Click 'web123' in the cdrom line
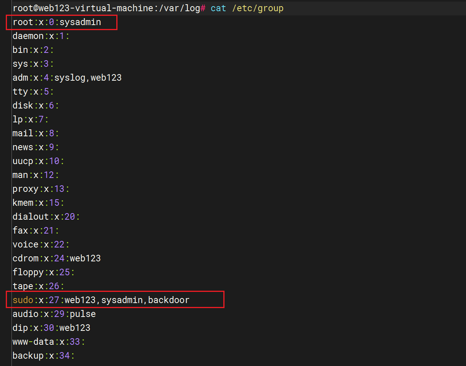466x366 pixels. point(85,258)
